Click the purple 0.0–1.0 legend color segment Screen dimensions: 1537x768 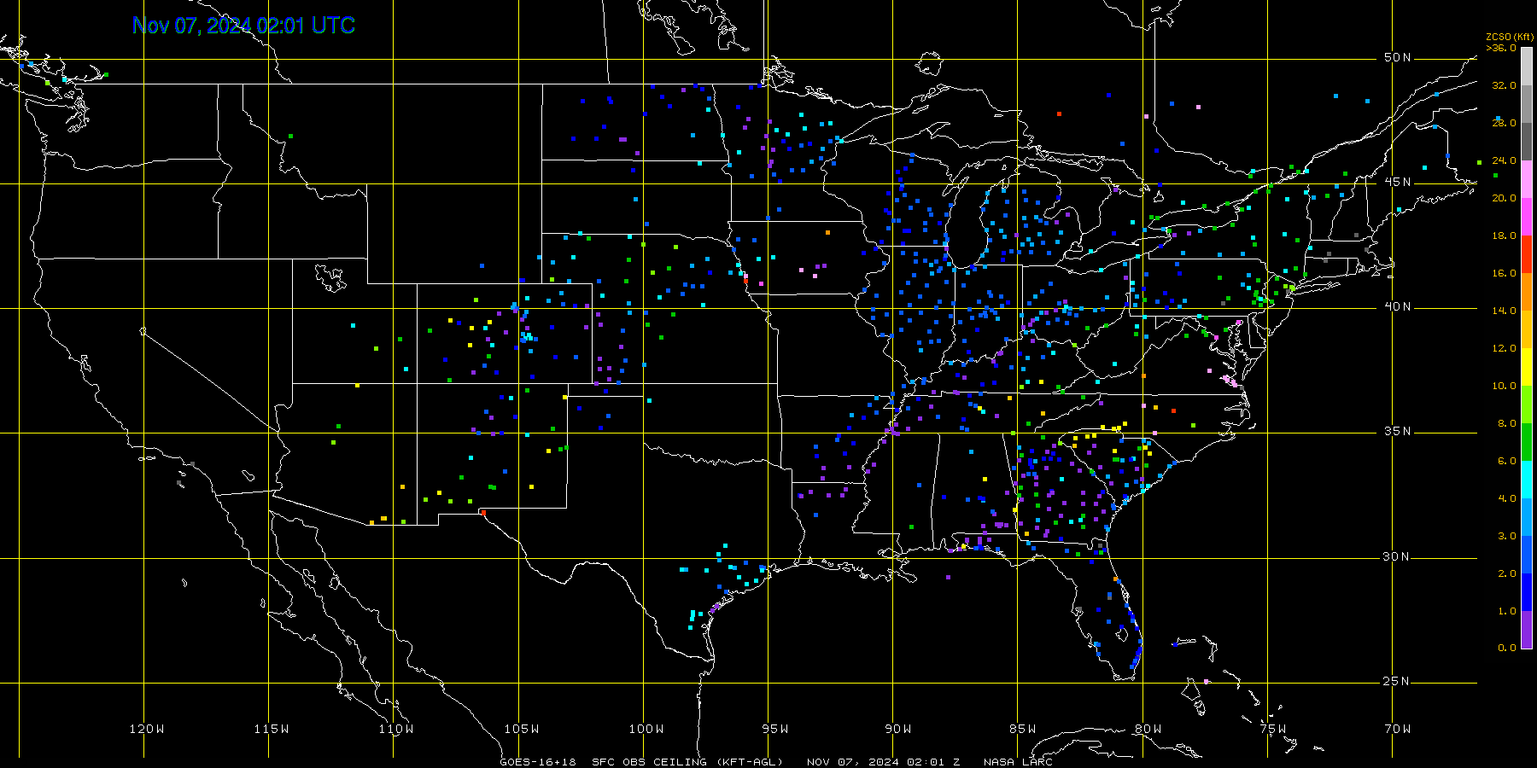point(1527,630)
